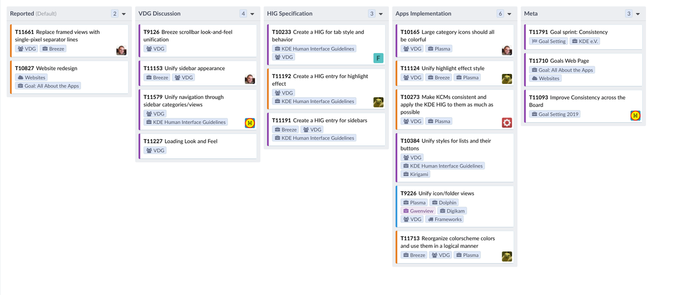Open the avatar on T11124 card
The image size is (681, 295).
(x=507, y=79)
